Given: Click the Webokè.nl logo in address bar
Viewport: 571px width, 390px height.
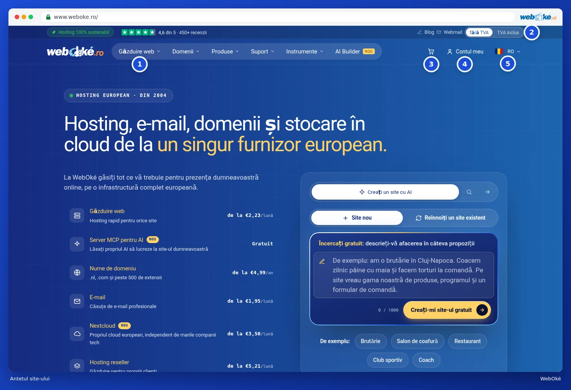Looking at the screenshot, I should click(x=538, y=17).
